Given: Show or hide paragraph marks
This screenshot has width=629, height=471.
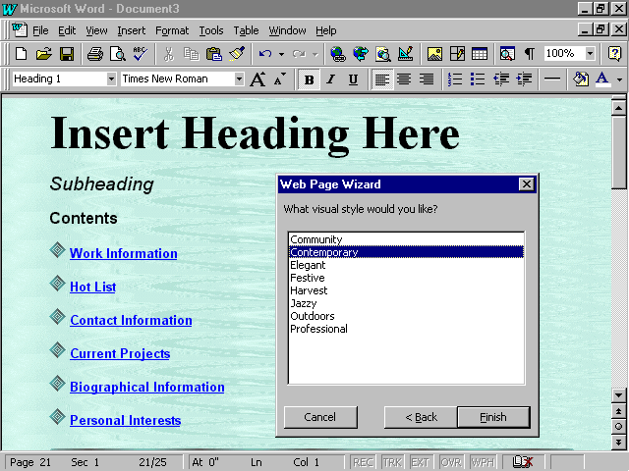Looking at the screenshot, I should [x=530, y=53].
